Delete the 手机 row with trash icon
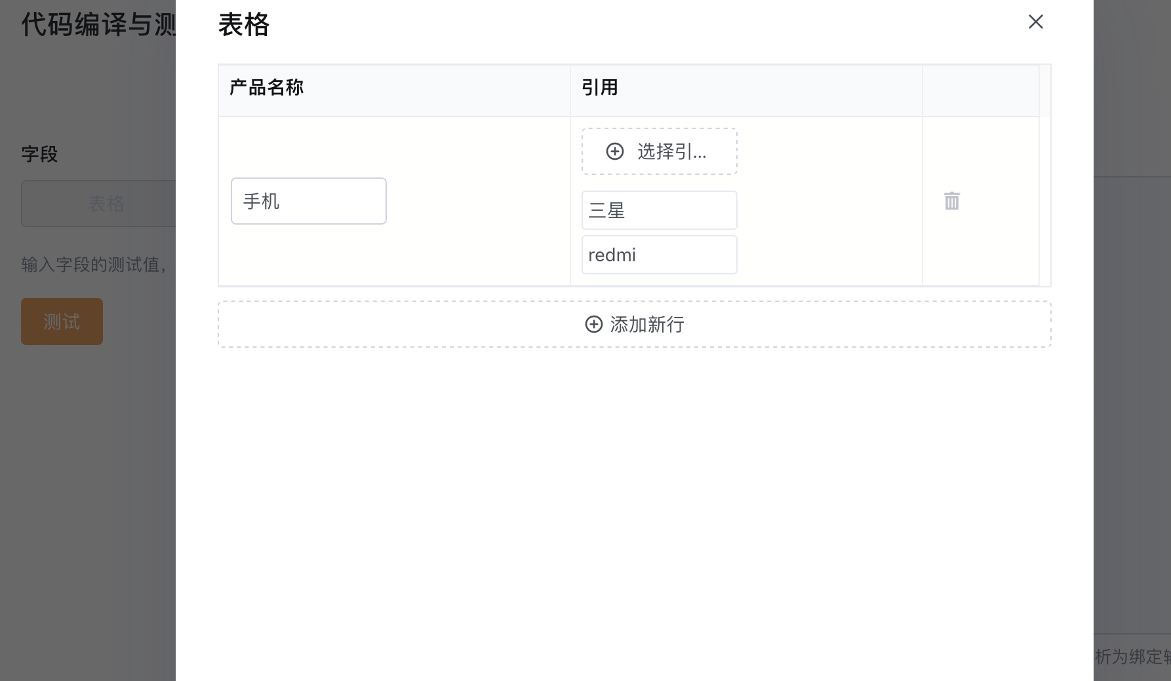 click(x=952, y=201)
